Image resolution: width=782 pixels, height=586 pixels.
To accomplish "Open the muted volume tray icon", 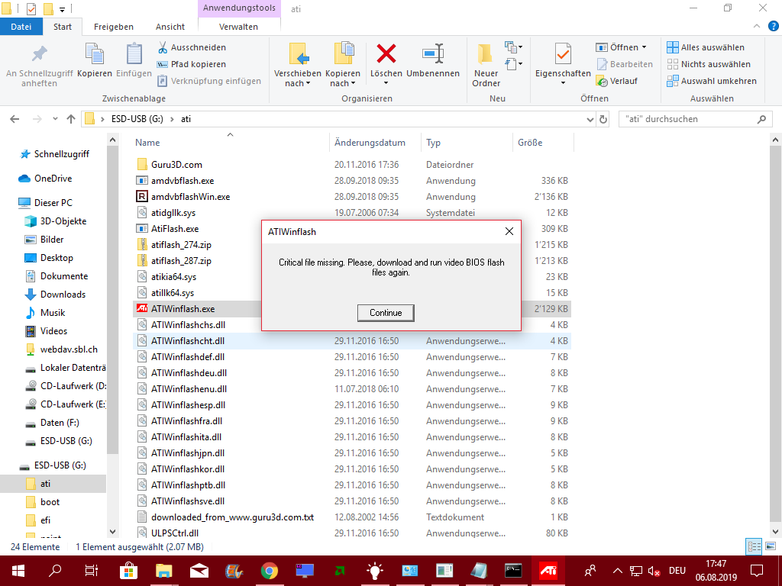I will [654, 571].
